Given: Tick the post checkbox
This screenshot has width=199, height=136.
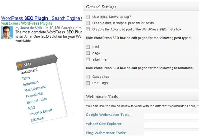Looking at the screenshot, I should click(x=88, y=47).
